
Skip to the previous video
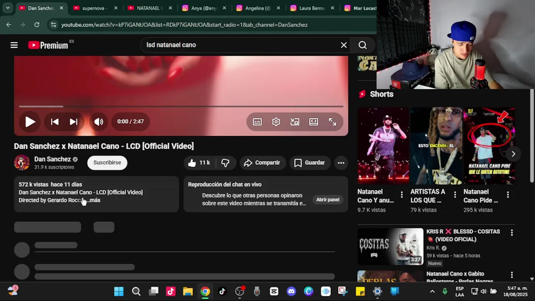pos(55,122)
